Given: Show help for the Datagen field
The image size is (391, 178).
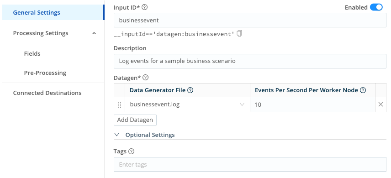Looking at the screenshot, I should 146,78.
